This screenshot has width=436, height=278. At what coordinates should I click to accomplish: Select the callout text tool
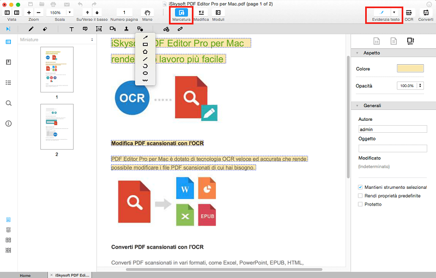[x=112, y=29]
